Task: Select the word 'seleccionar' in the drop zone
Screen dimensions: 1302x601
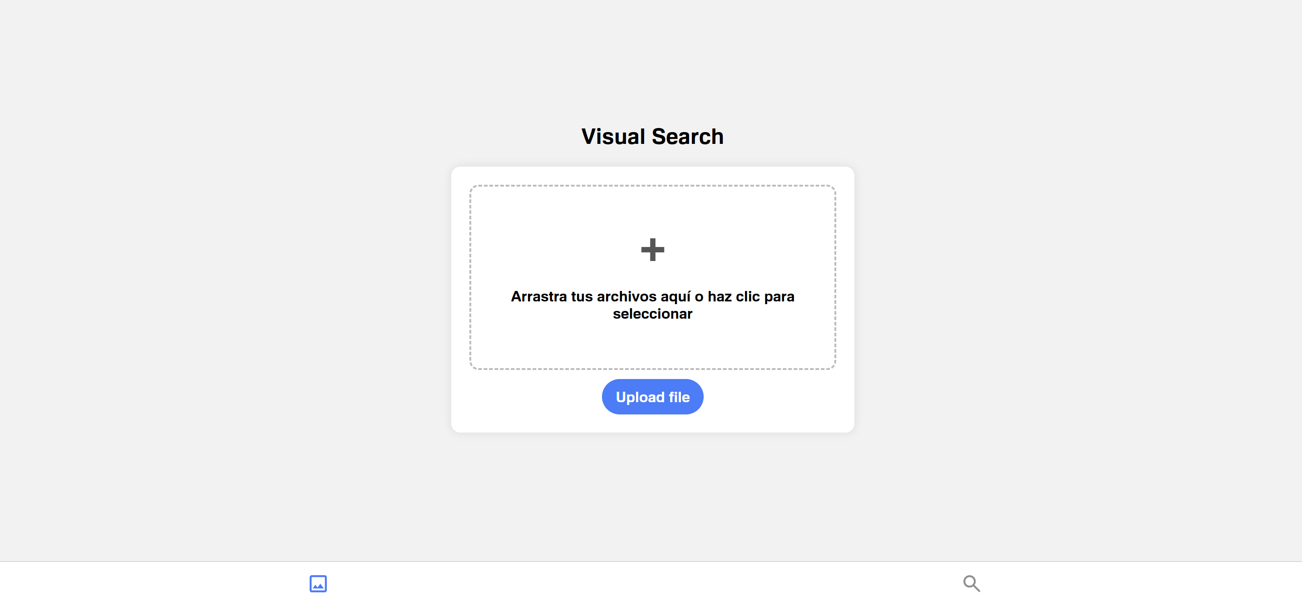Action: [652, 314]
